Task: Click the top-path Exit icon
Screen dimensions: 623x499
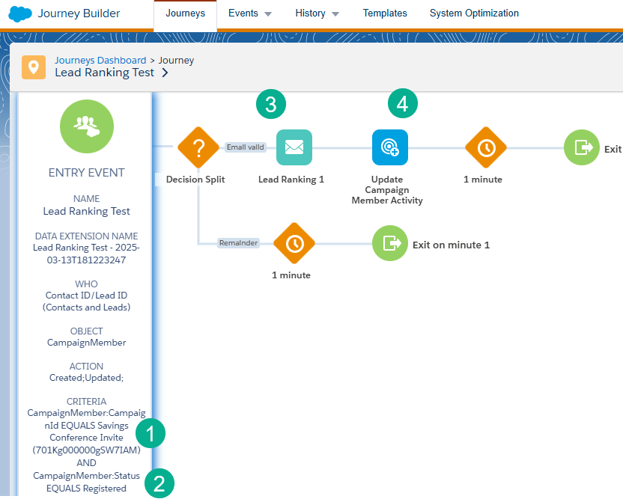Action: tap(582, 147)
